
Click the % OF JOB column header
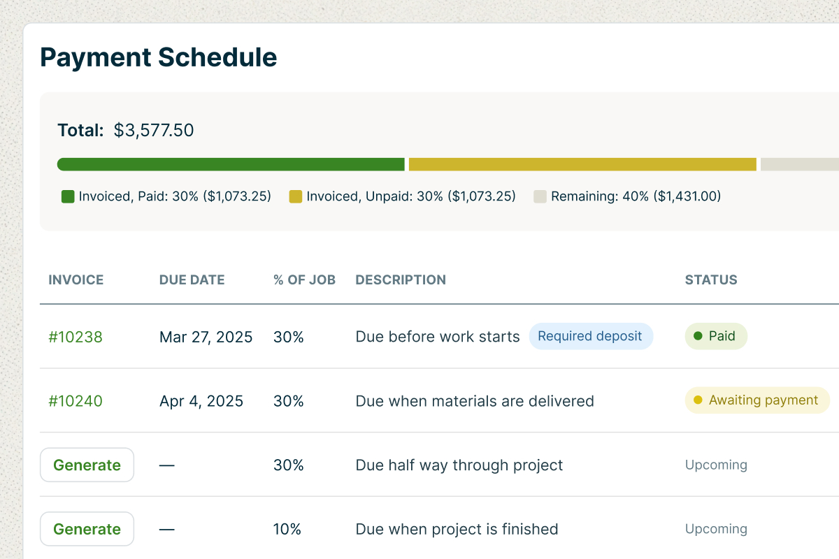[304, 280]
